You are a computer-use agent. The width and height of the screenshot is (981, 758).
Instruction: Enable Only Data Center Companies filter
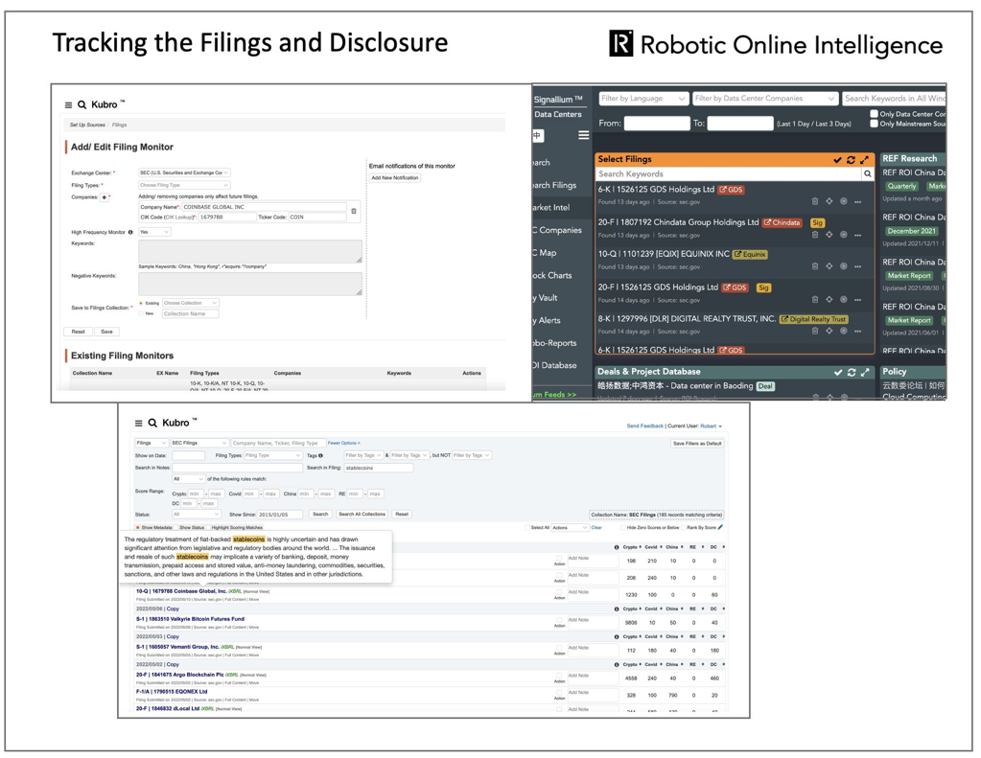point(875,113)
